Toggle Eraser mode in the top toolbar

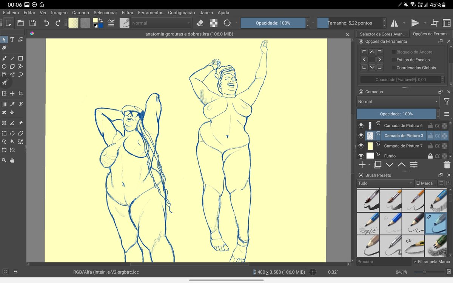click(200, 23)
